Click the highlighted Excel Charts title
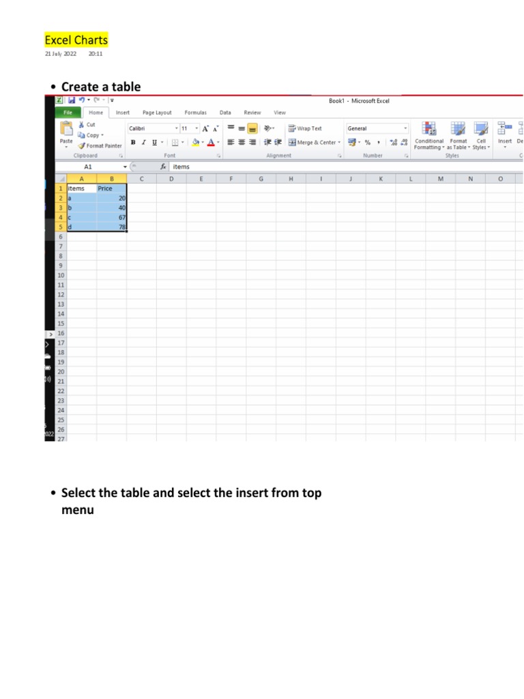This screenshot has height=699, width=524. pos(76,40)
